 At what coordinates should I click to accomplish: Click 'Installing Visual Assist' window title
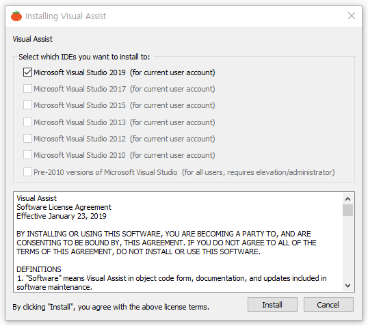(x=66, y=16)
